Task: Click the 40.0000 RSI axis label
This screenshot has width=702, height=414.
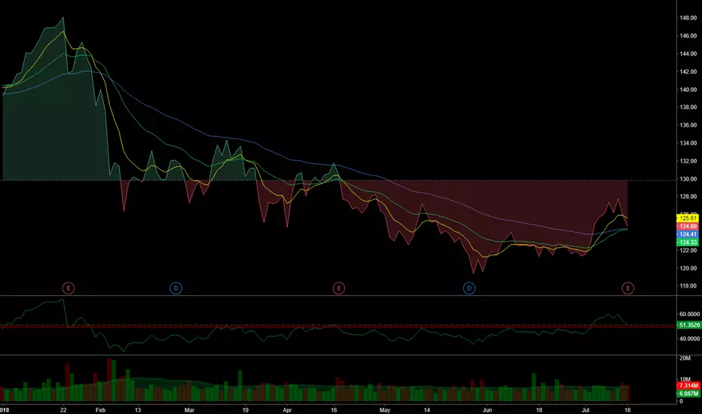Action: pos(689,339)
